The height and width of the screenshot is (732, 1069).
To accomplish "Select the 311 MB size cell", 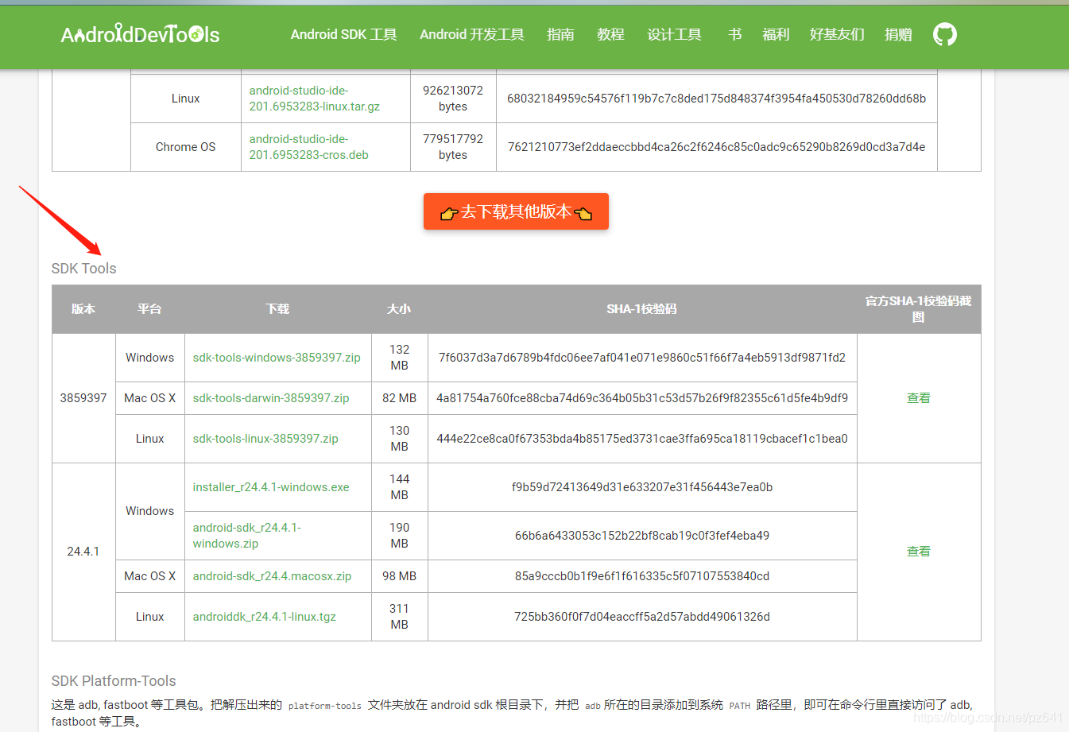I will click(x=400, y=617).
